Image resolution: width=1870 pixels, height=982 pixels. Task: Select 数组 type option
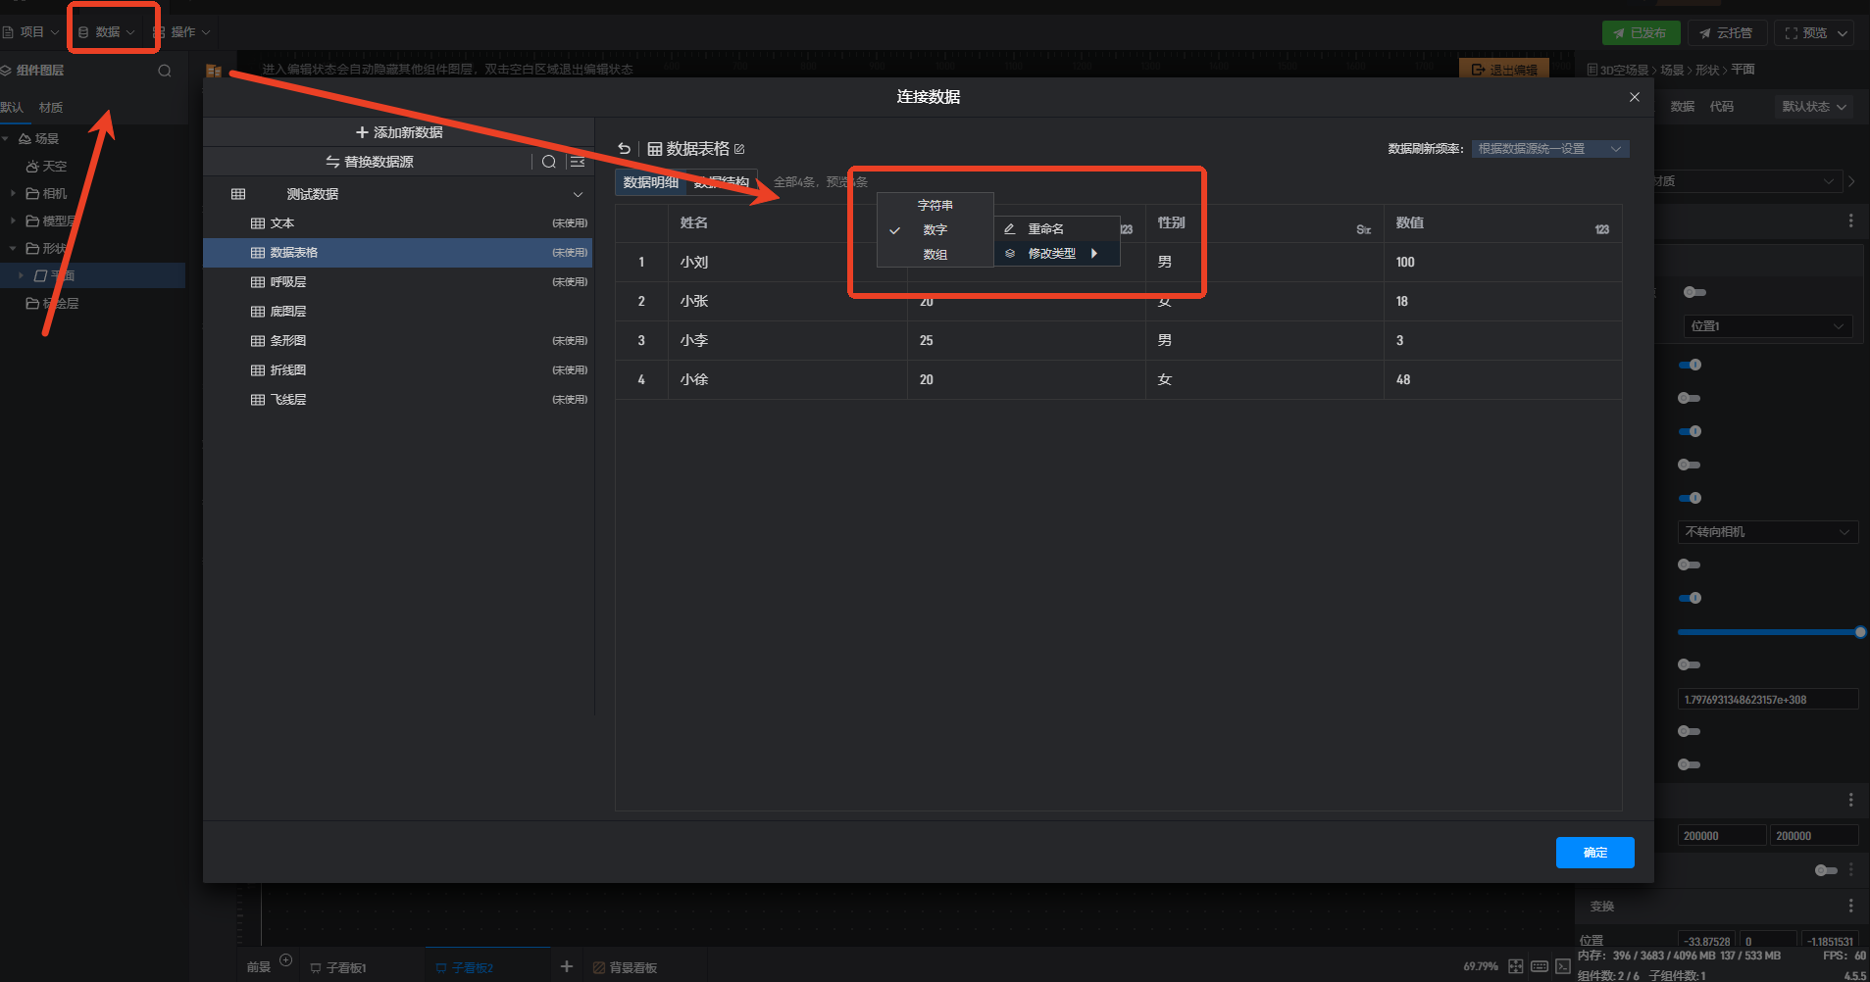[935, 255]
